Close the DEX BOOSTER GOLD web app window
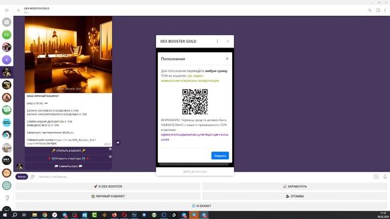Viewport: 390px width, 219px height. coord(227,41)
